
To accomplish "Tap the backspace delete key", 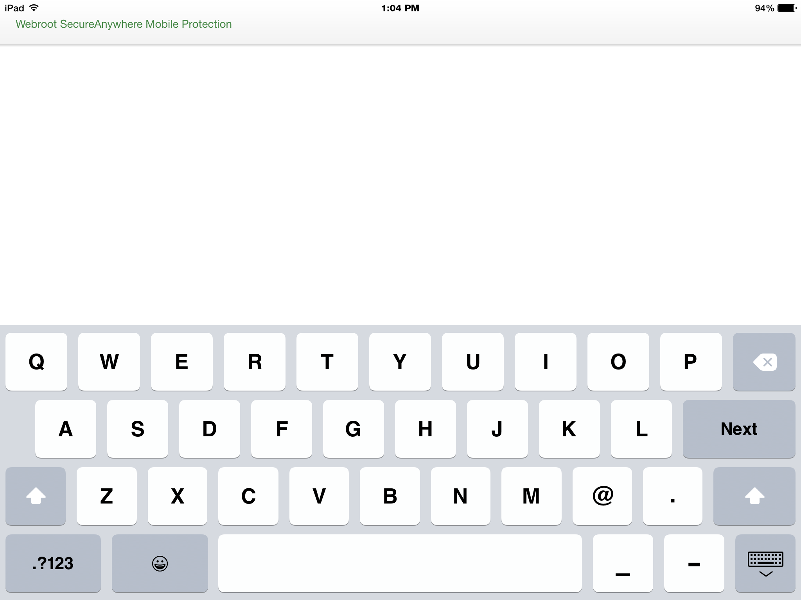I will pyautogui.click(x=764, y=362).
